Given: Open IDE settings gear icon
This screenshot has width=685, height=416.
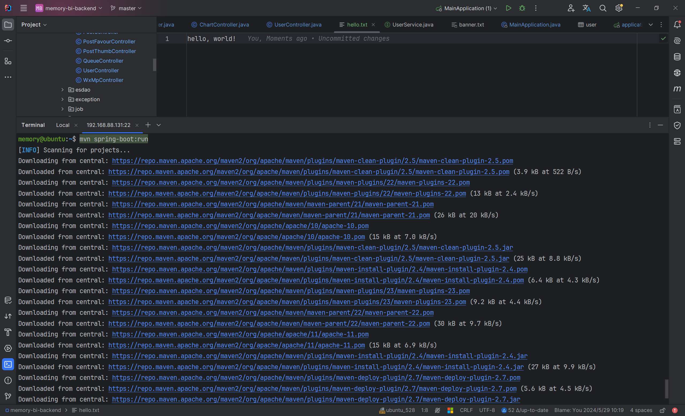Looking at the screenshot, I should click(619, 8).
